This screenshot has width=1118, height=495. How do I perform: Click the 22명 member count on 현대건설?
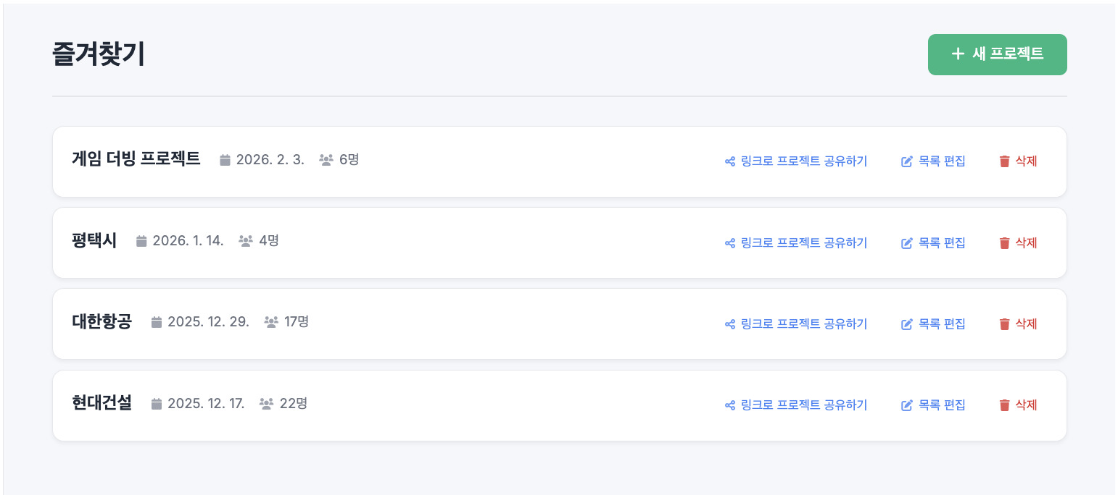pos(293,403)
